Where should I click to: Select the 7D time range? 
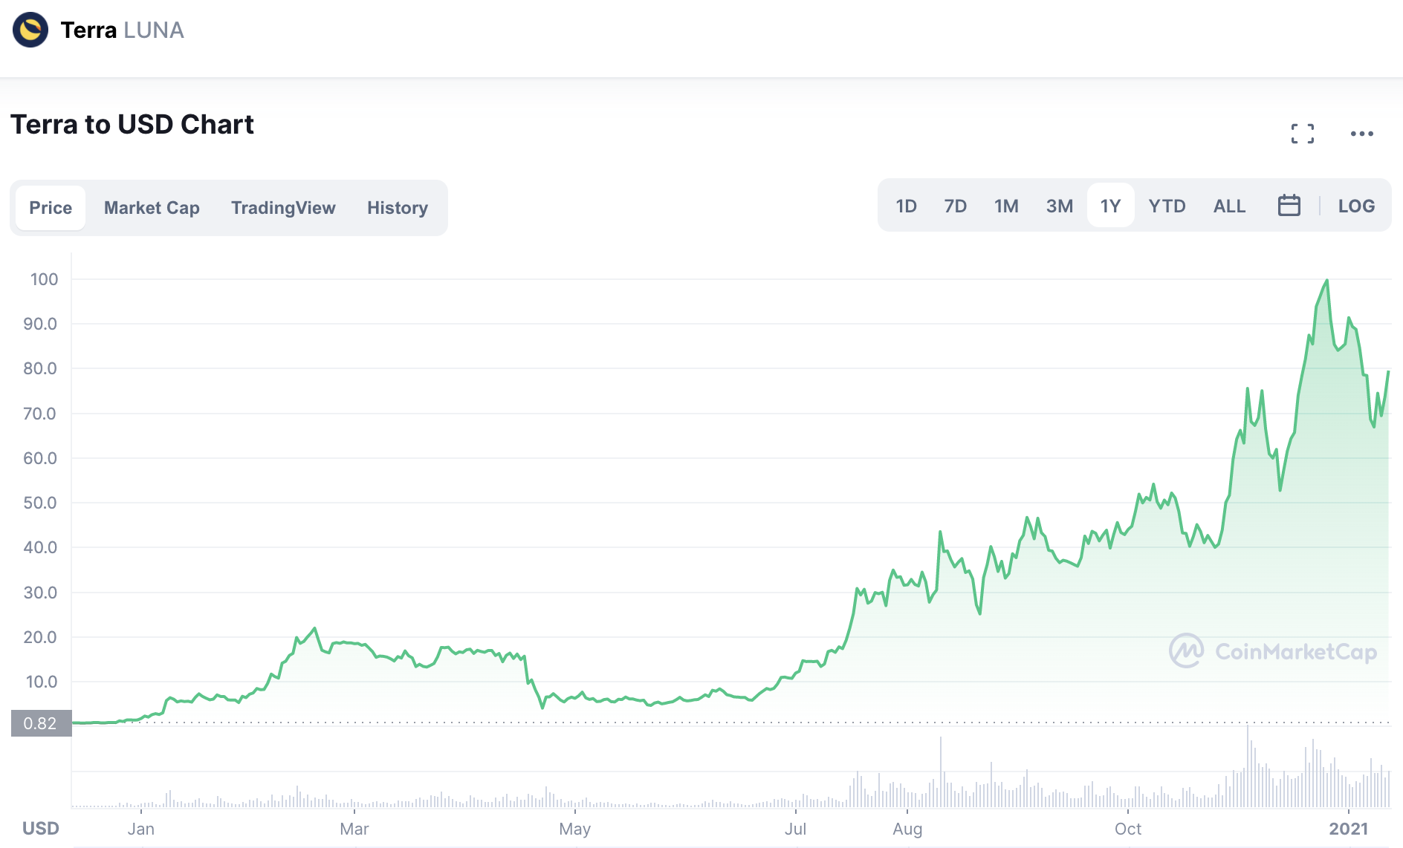(x=955, y=206)
